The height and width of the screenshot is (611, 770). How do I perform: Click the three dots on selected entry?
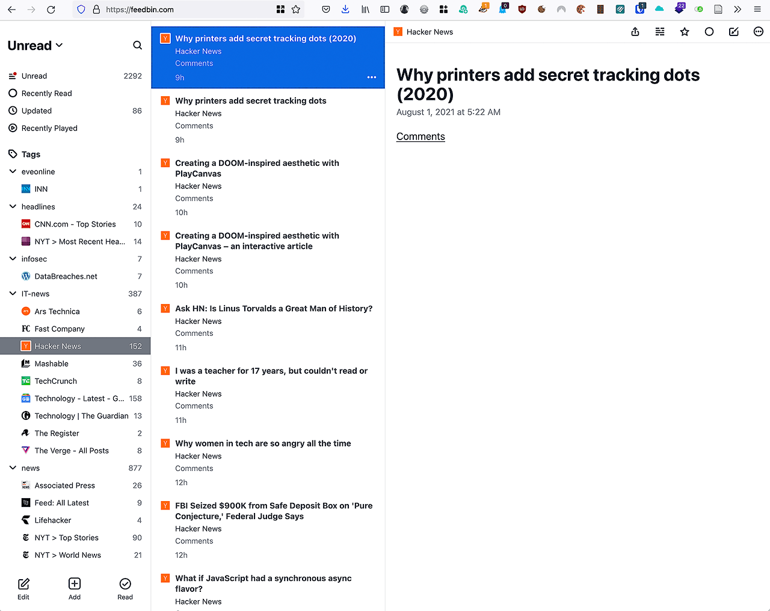(372, 78)
